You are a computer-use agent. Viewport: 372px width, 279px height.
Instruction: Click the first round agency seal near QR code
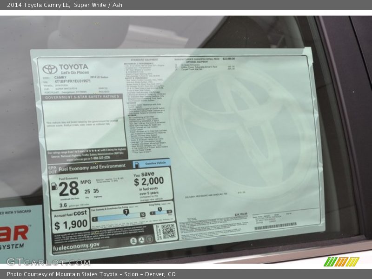click(133, 240)
